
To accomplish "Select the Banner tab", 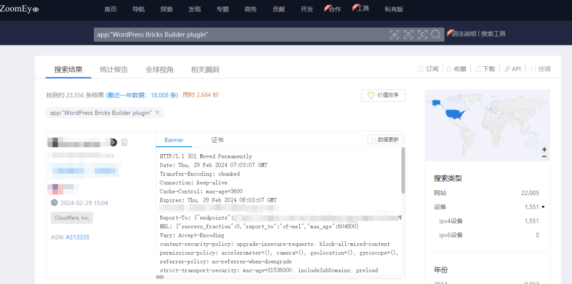I will (x=174, y=140).
